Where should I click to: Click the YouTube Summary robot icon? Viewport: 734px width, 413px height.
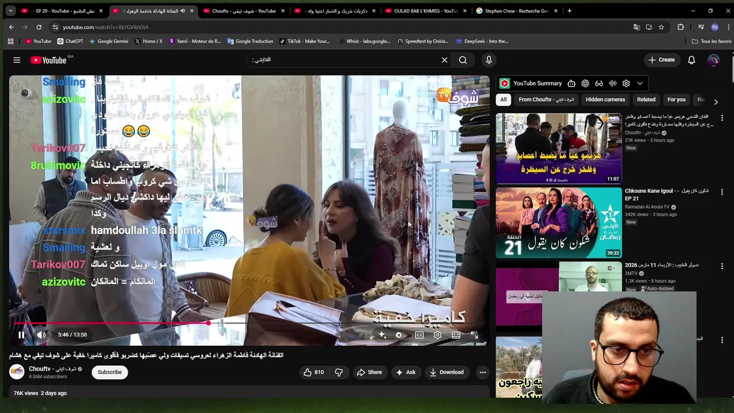pos(571,83)
